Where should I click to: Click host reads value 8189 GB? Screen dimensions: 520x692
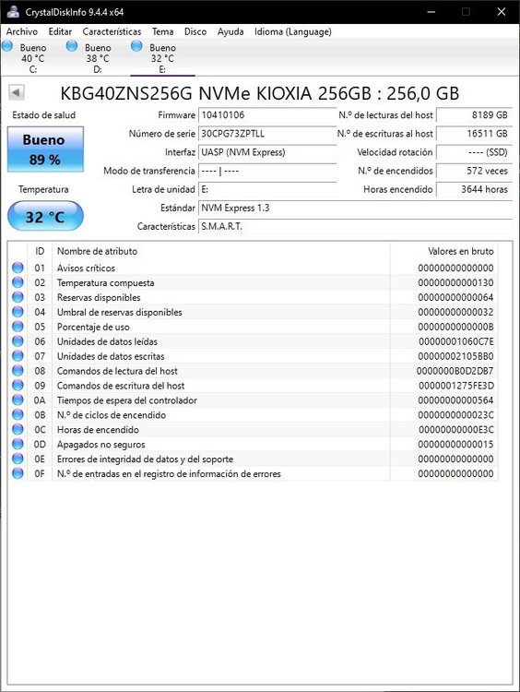pos(474,115)
